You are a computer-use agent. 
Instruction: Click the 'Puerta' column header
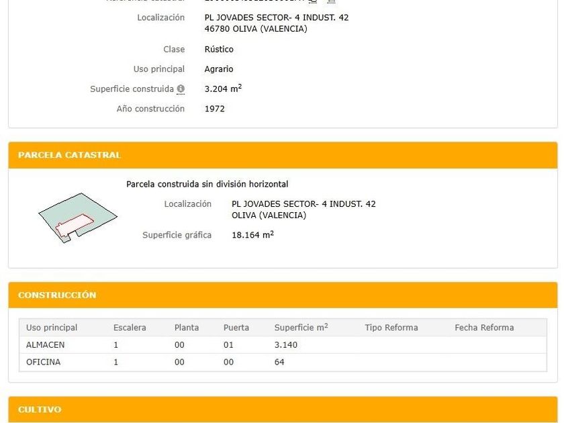click(236, 328)
